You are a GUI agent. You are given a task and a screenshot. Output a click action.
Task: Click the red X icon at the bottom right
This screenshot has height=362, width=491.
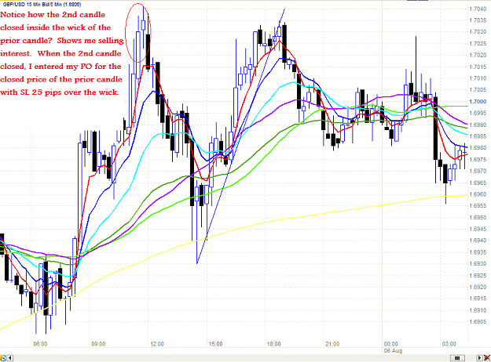tap(487, 357)
